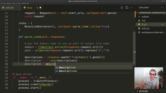Viewport: 166px width, 93px height.
Task: Open the Run menu
Action: (x=19, y=3)
